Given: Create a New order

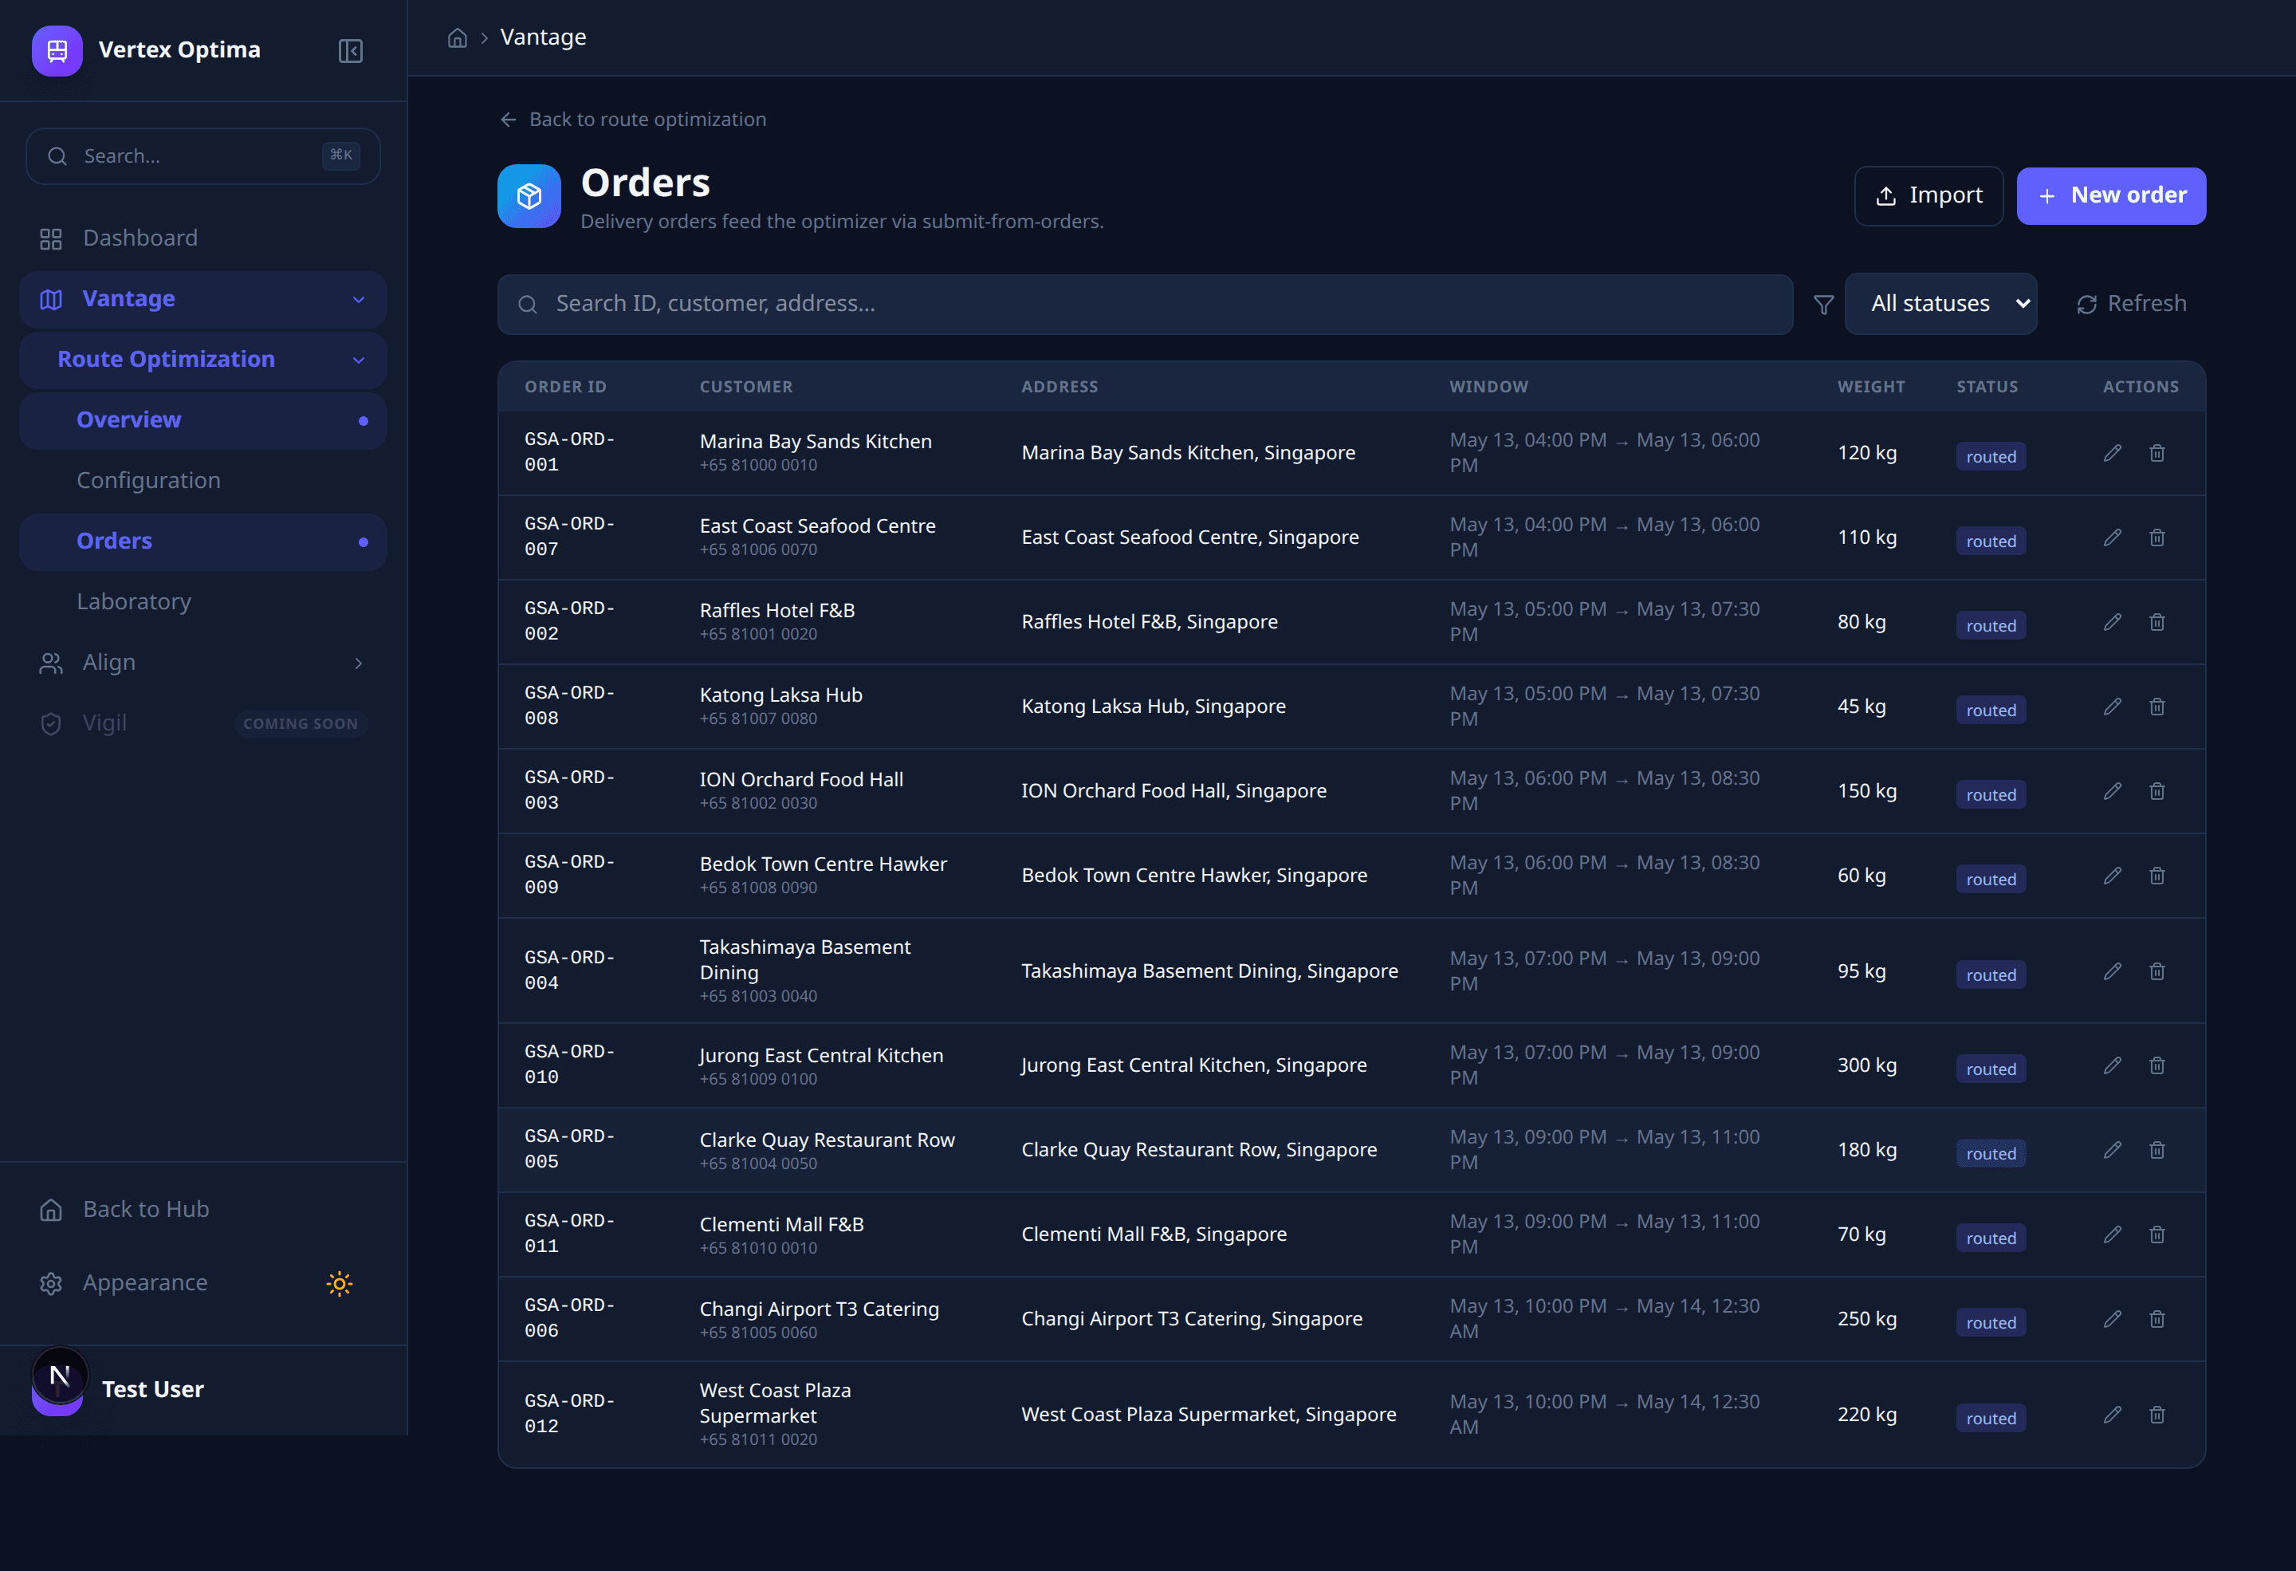Looking at the screenshot, I should click(2111, 195).
